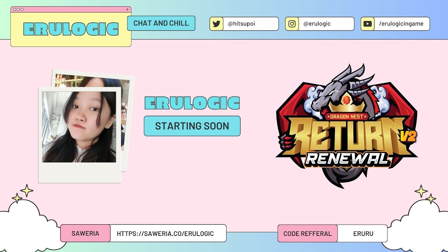448x252 pixels.
Task: Open the HTTPS://SAWERIA.CO/ERULOGIC link
Action: [165, 233]
